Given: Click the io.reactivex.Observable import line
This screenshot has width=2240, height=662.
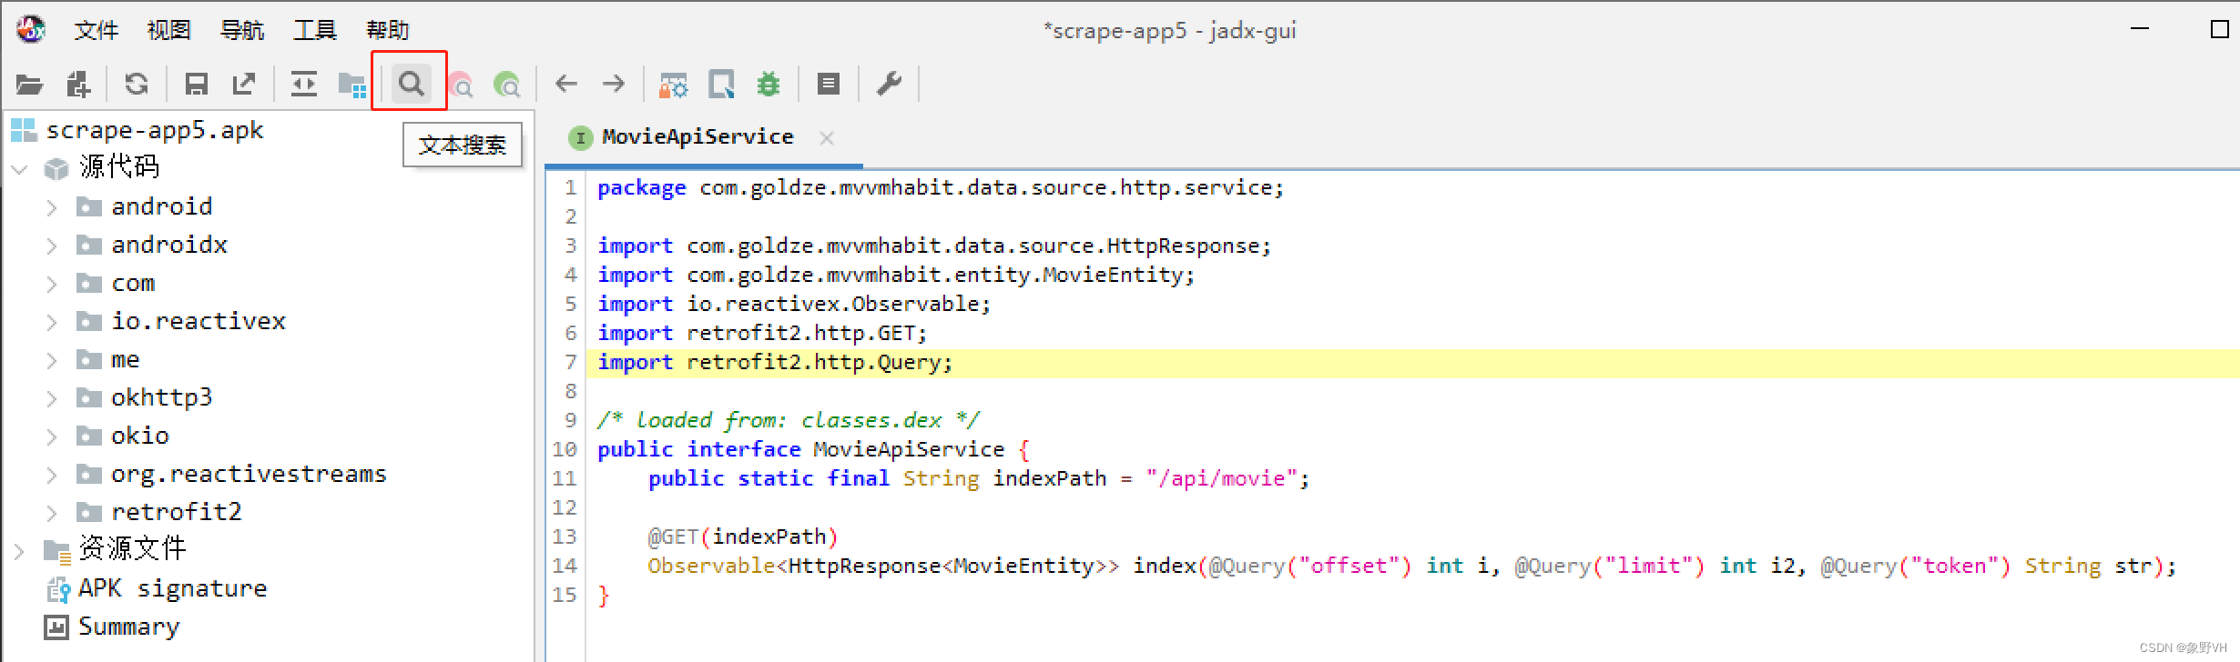Looking at the screenshot, I should point(794,304).
